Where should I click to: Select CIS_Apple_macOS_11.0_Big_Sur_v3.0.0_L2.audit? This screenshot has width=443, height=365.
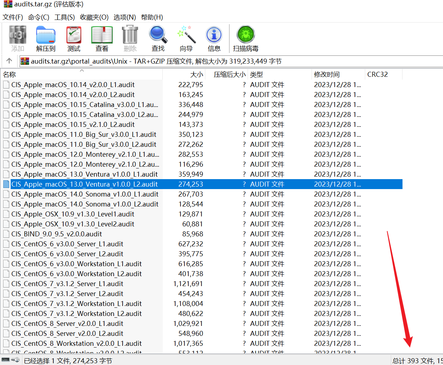pos(84,144)
